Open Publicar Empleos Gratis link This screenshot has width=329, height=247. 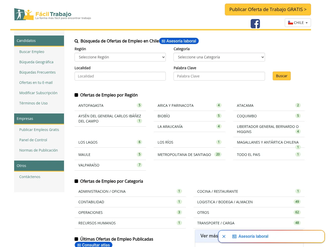point(39,130)
